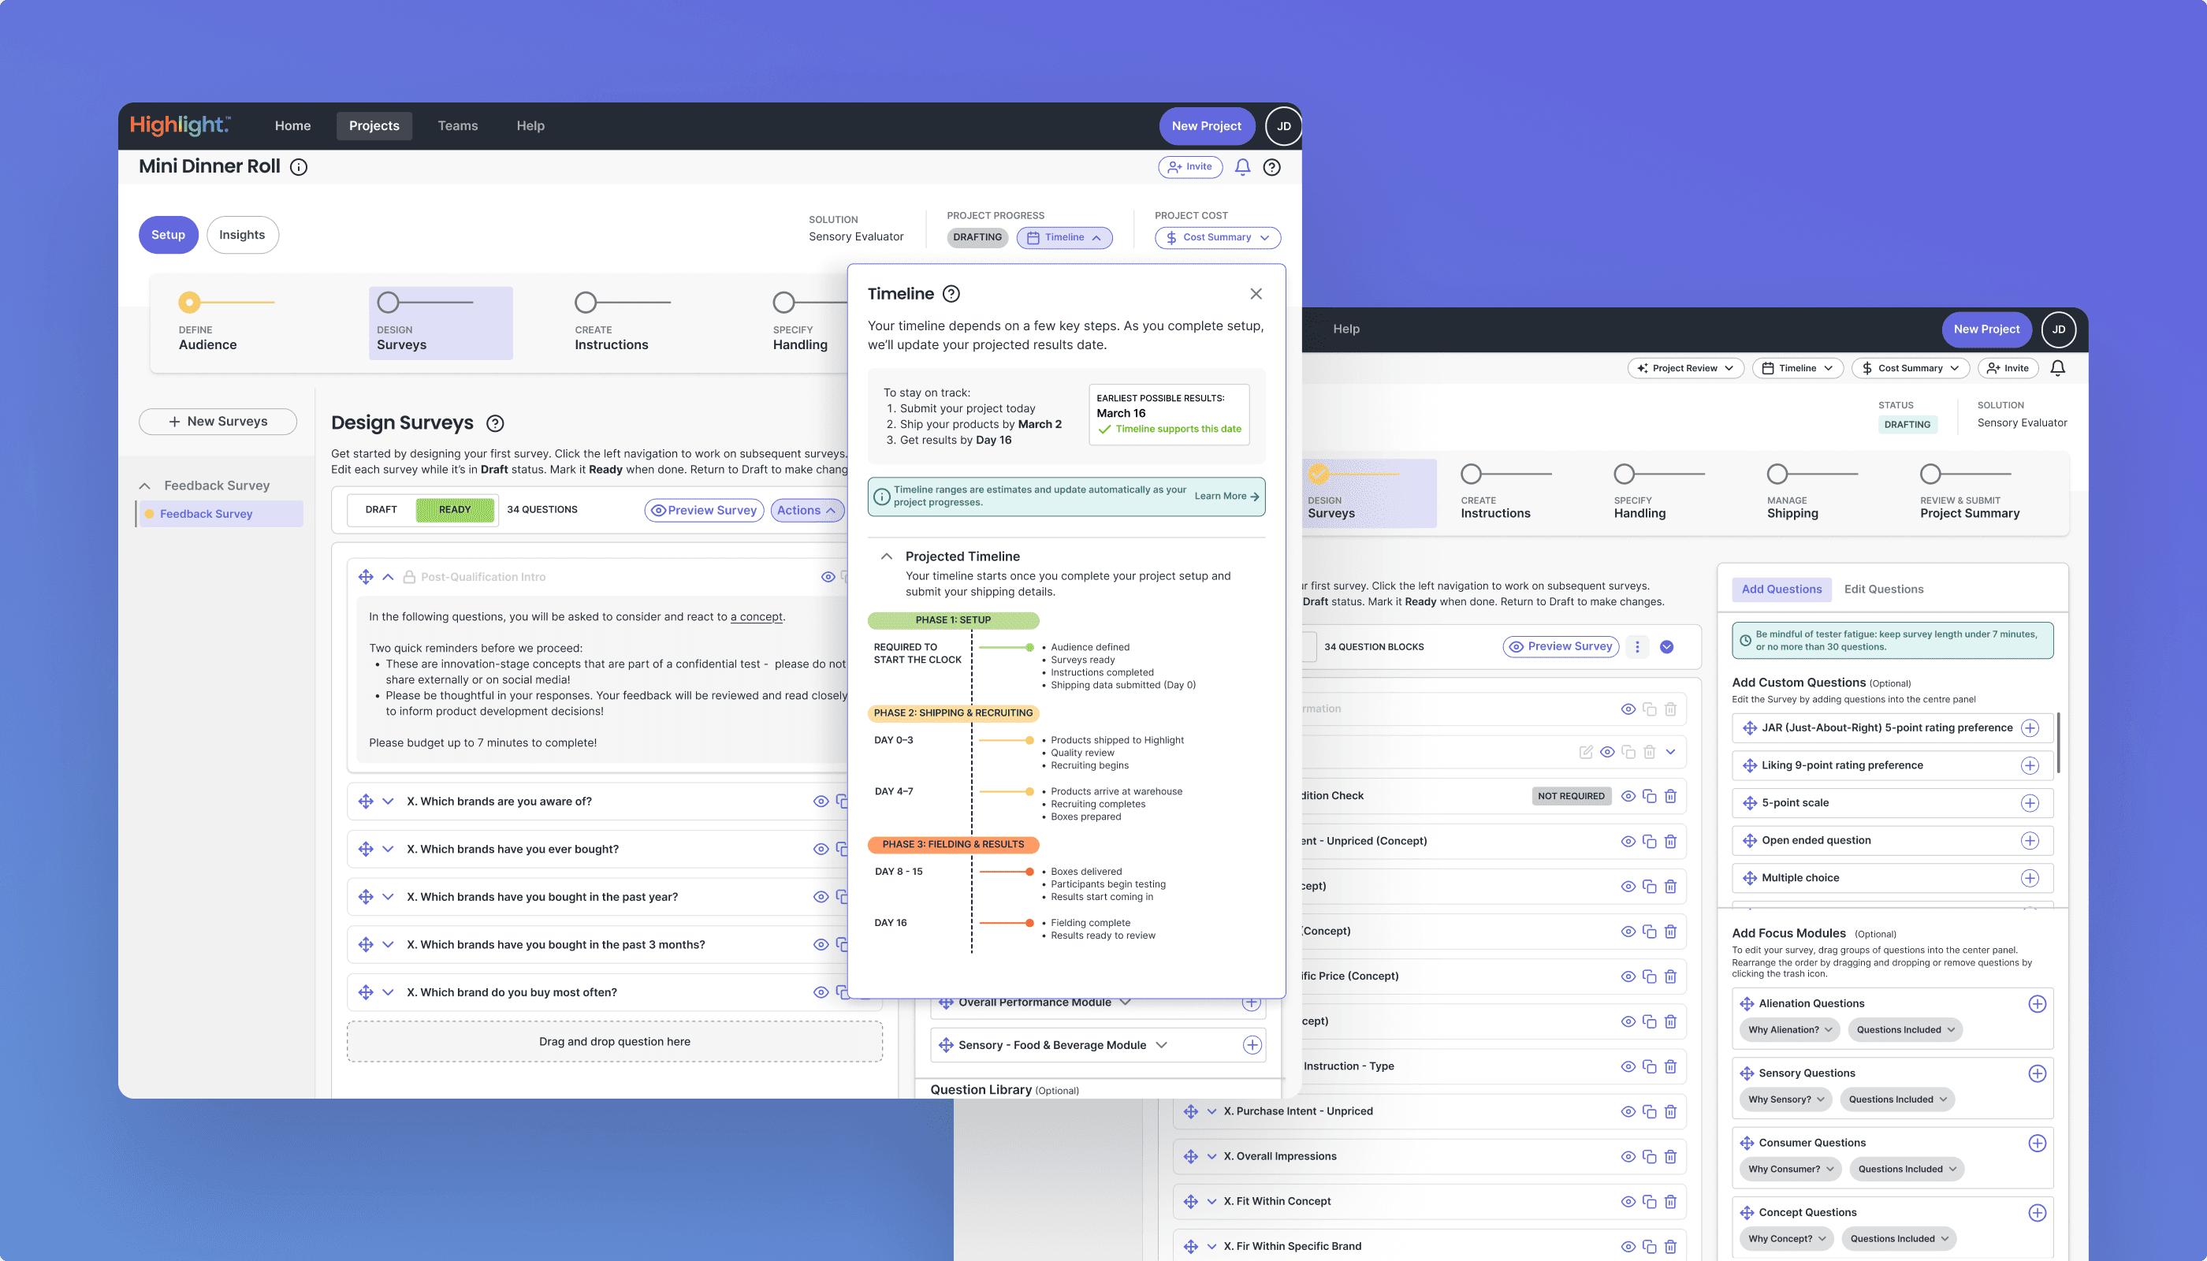The width and height of the screenshot is (2207, 1261).
Task: Click the New Surveys button
Action: (x=218, y=421)
